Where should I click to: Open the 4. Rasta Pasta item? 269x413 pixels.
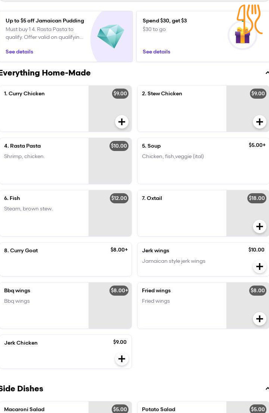66,161
